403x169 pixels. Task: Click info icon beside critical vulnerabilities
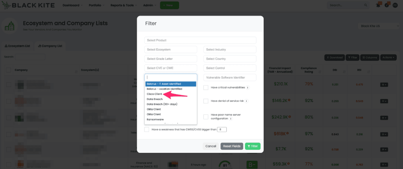(248, 87)
